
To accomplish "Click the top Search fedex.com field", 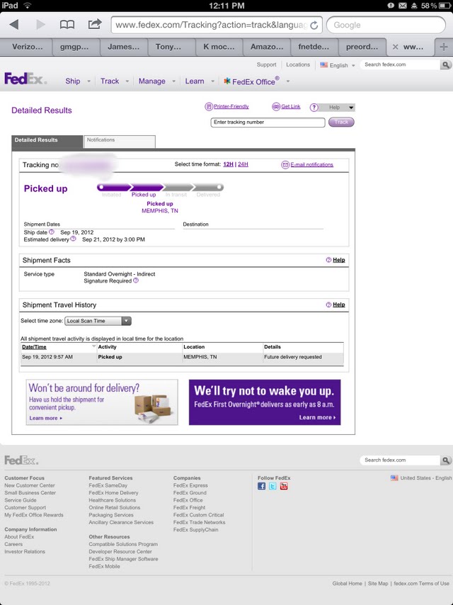I will click(x=400, y=65).
